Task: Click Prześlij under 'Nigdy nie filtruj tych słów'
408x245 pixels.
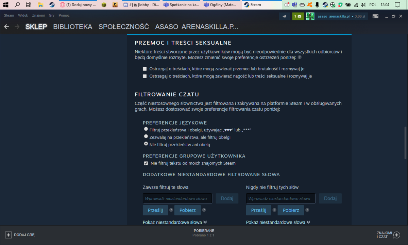Action: click(259, 210)
